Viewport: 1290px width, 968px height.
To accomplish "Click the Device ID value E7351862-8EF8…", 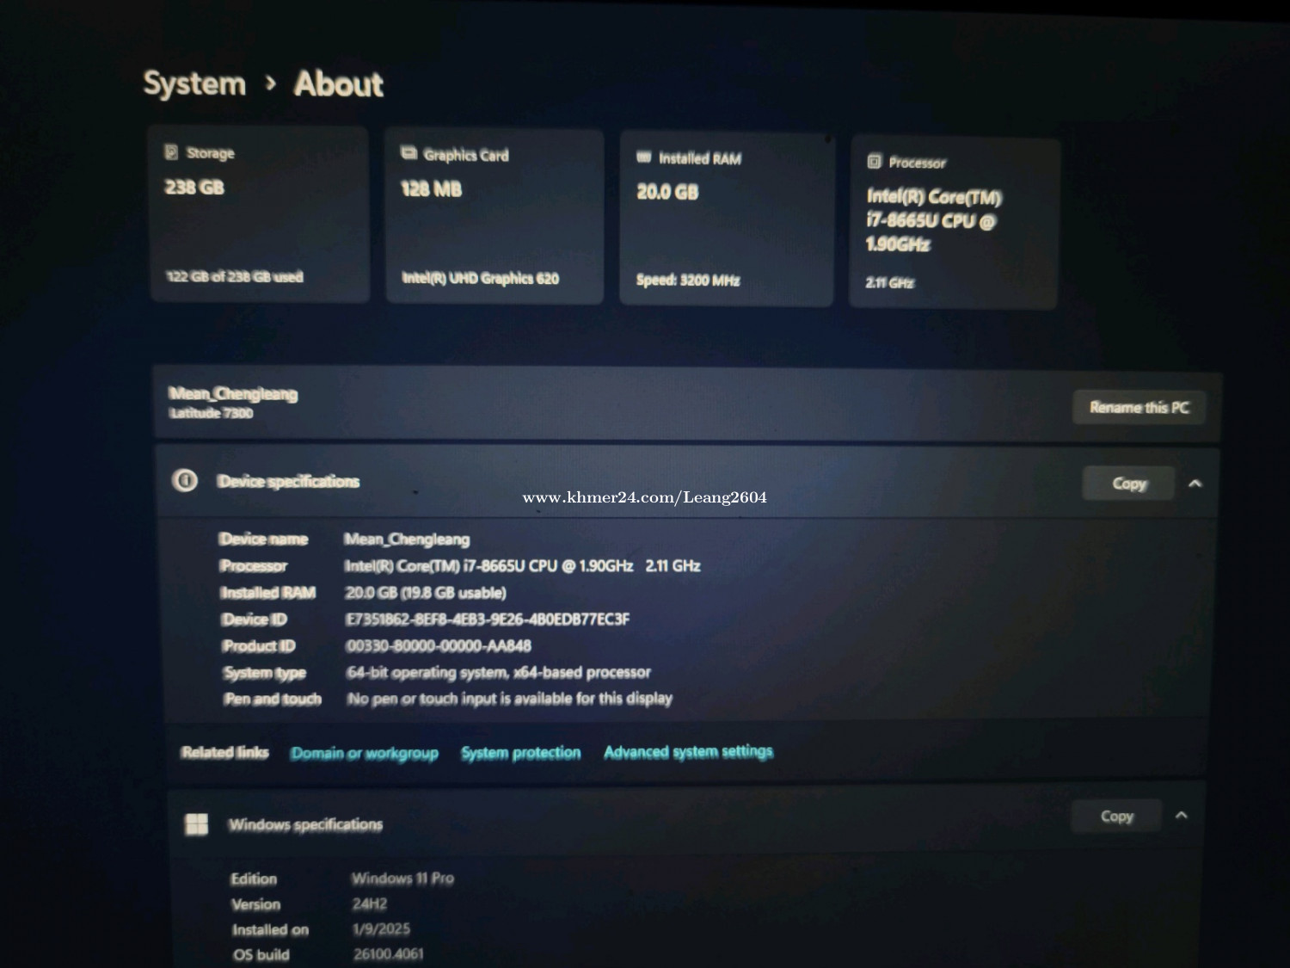I will (488, 620).
